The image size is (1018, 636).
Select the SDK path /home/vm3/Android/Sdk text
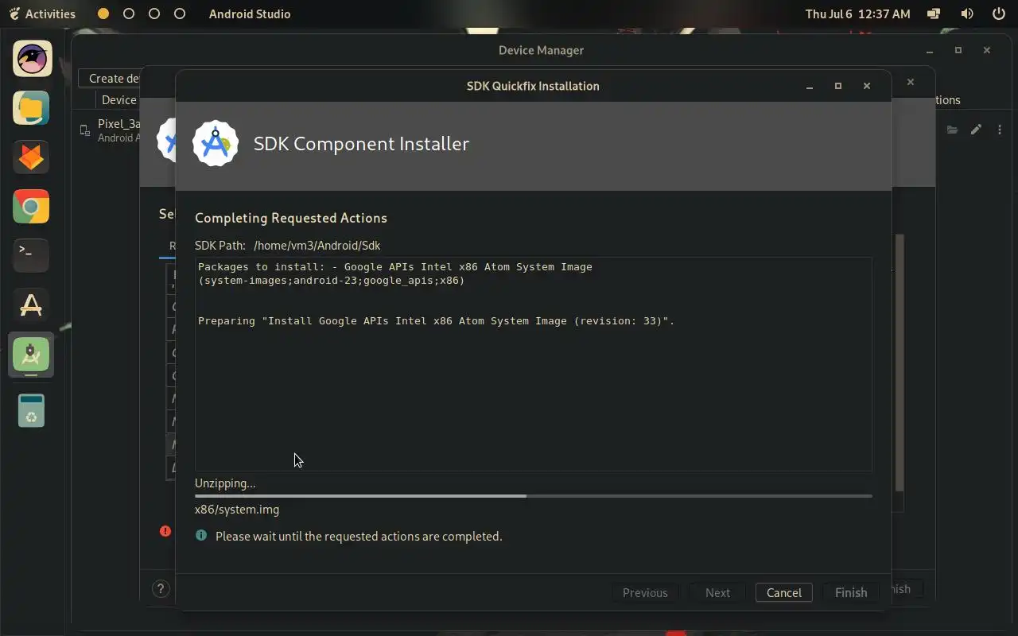[x=317, y=246]
